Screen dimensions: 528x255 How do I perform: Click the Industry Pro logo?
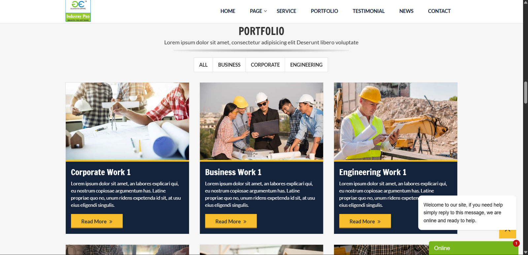coord(78,11)
